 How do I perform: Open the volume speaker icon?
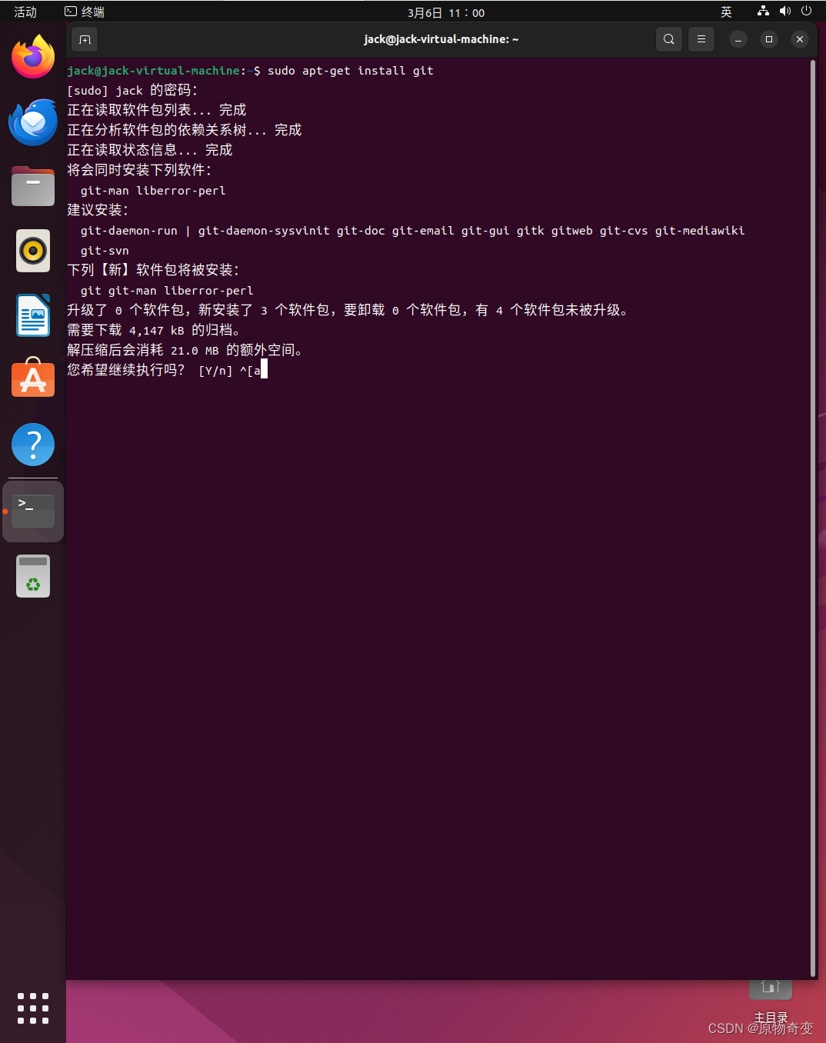click(x=784, y=11)
